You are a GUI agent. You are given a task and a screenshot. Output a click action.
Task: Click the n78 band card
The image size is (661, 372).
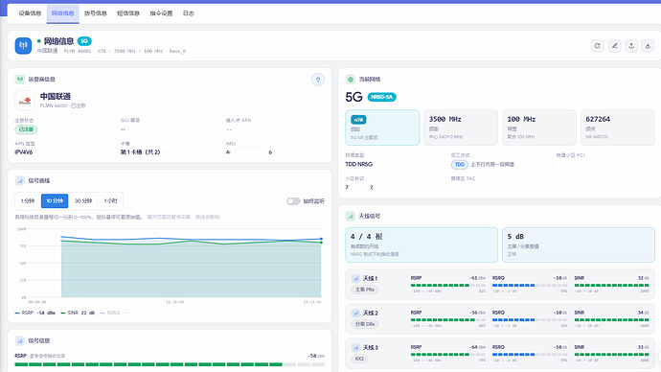click(x=382, y=128)
